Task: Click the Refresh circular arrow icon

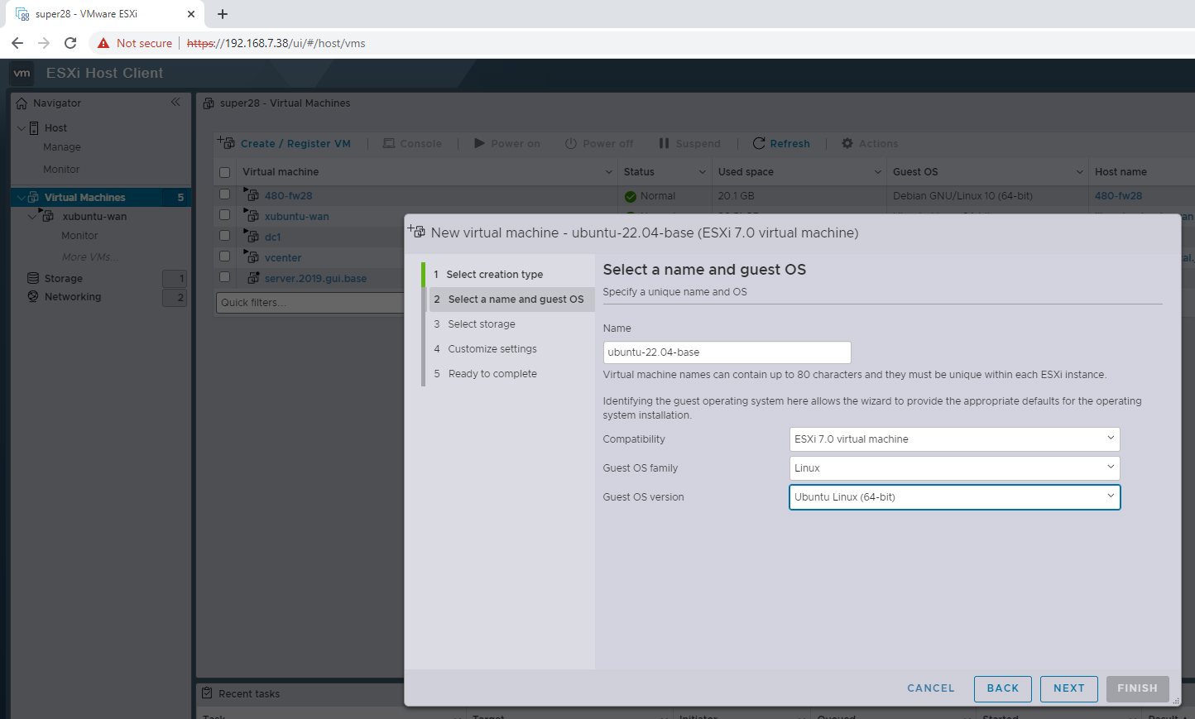Action: click(759, 143)
